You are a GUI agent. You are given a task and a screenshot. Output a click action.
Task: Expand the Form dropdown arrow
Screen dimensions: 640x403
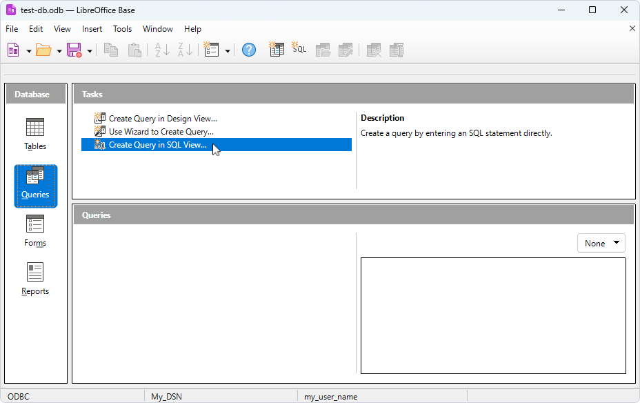pos(228,51)
